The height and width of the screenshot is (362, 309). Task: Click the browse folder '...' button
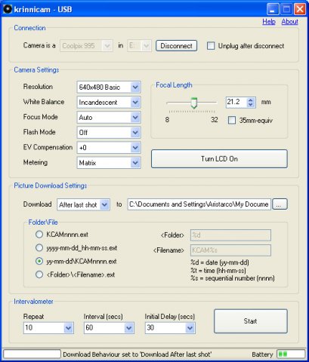click(x=280, y=204)
